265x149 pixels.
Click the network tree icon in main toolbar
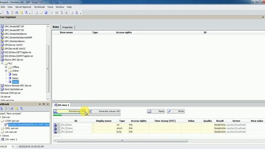coord(77,13)
